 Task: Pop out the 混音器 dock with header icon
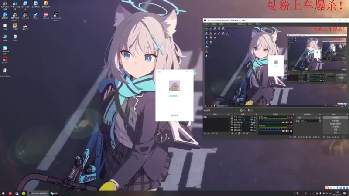point(293,114)
